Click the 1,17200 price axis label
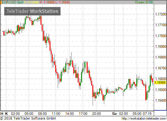This screenshot has width=167, height=121. click(161, 14)
